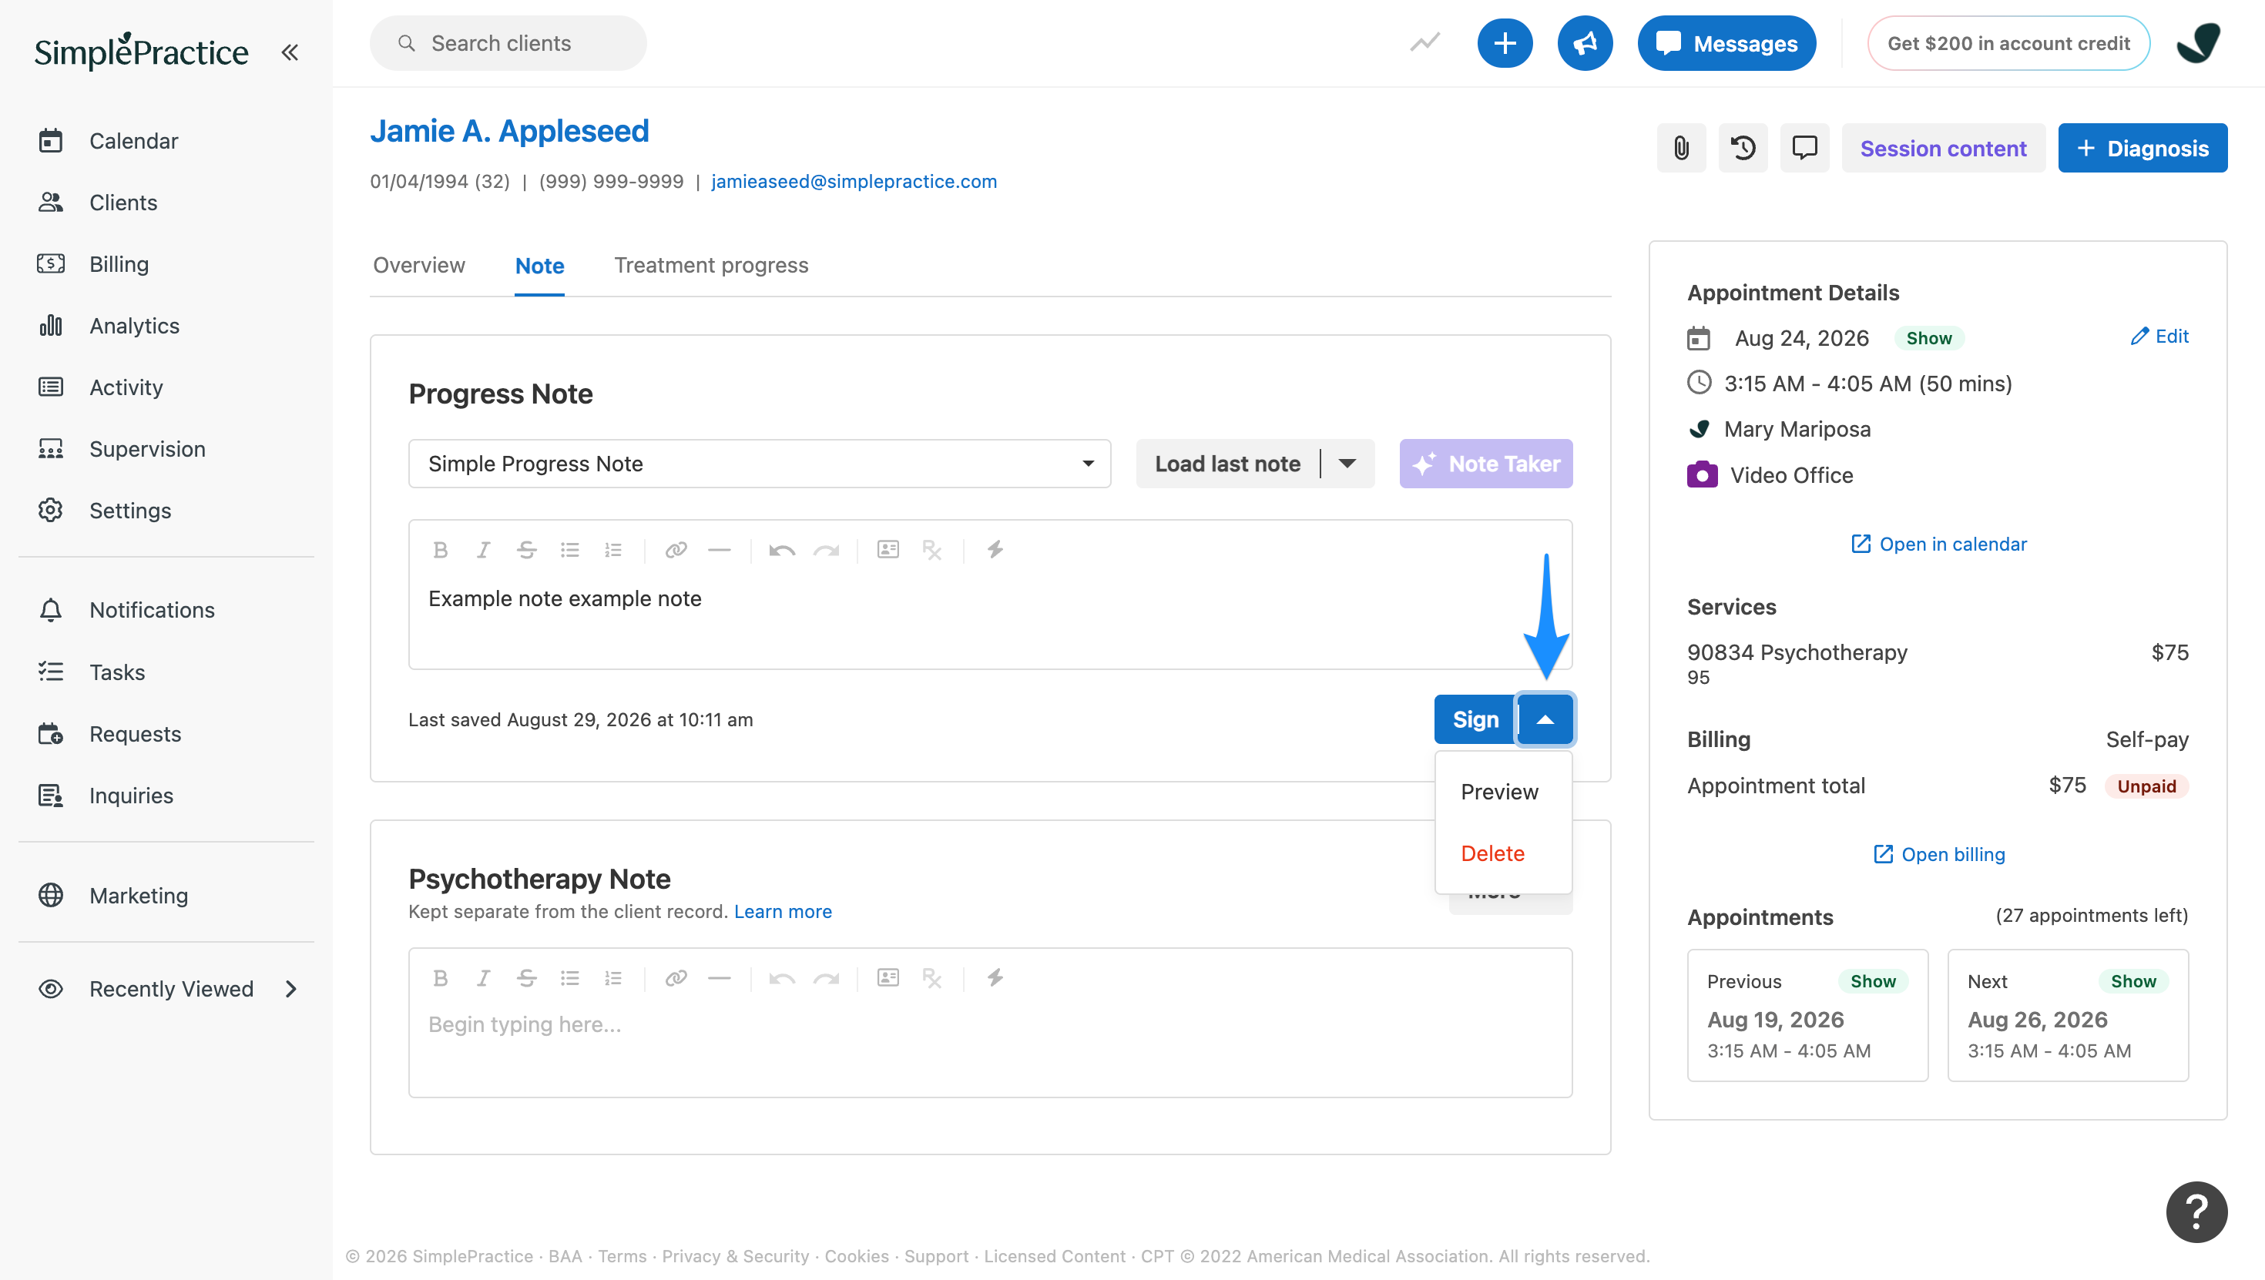Redo the last Progress Note edit

click(826, 549)
